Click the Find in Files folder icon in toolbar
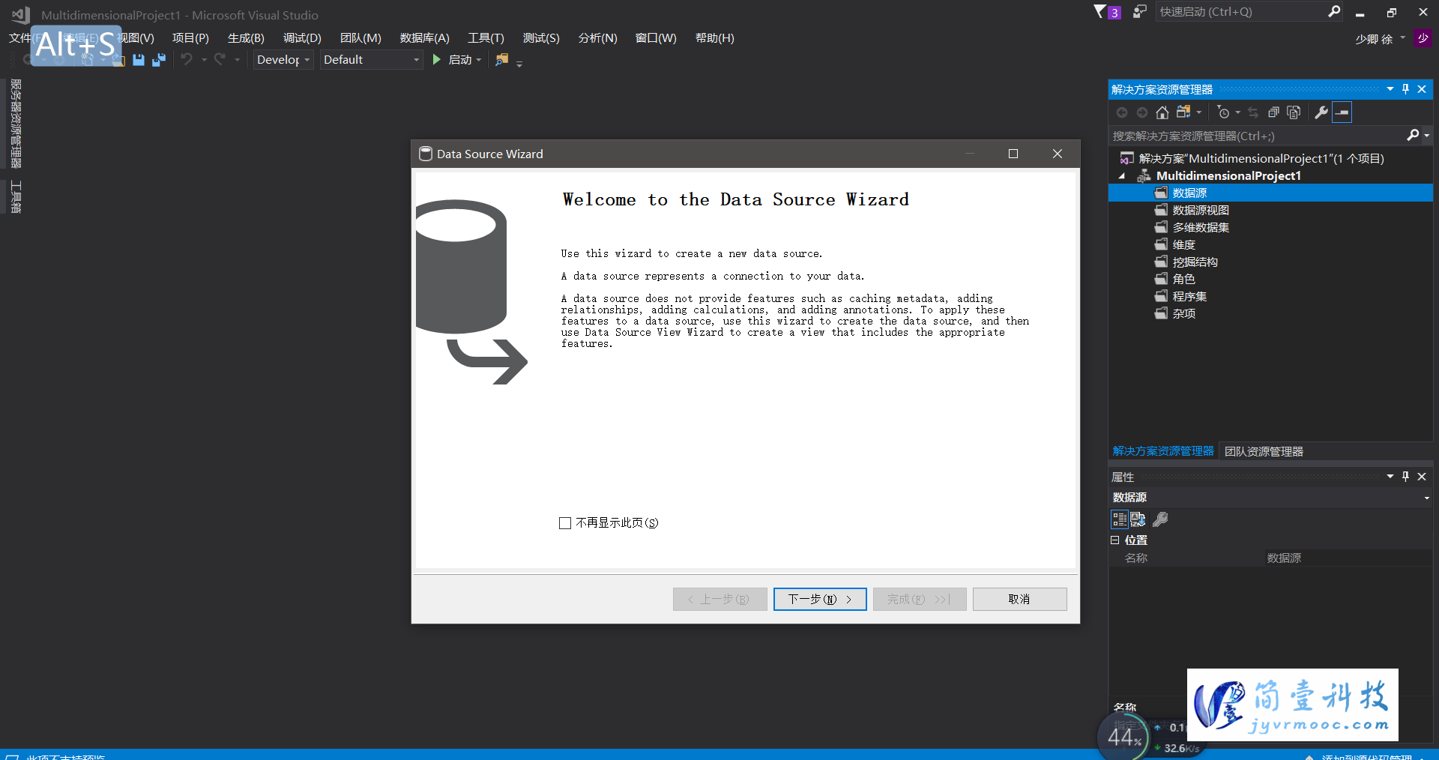The height and width of the screenshot is (760, 1439). click(x=501, y=59)
